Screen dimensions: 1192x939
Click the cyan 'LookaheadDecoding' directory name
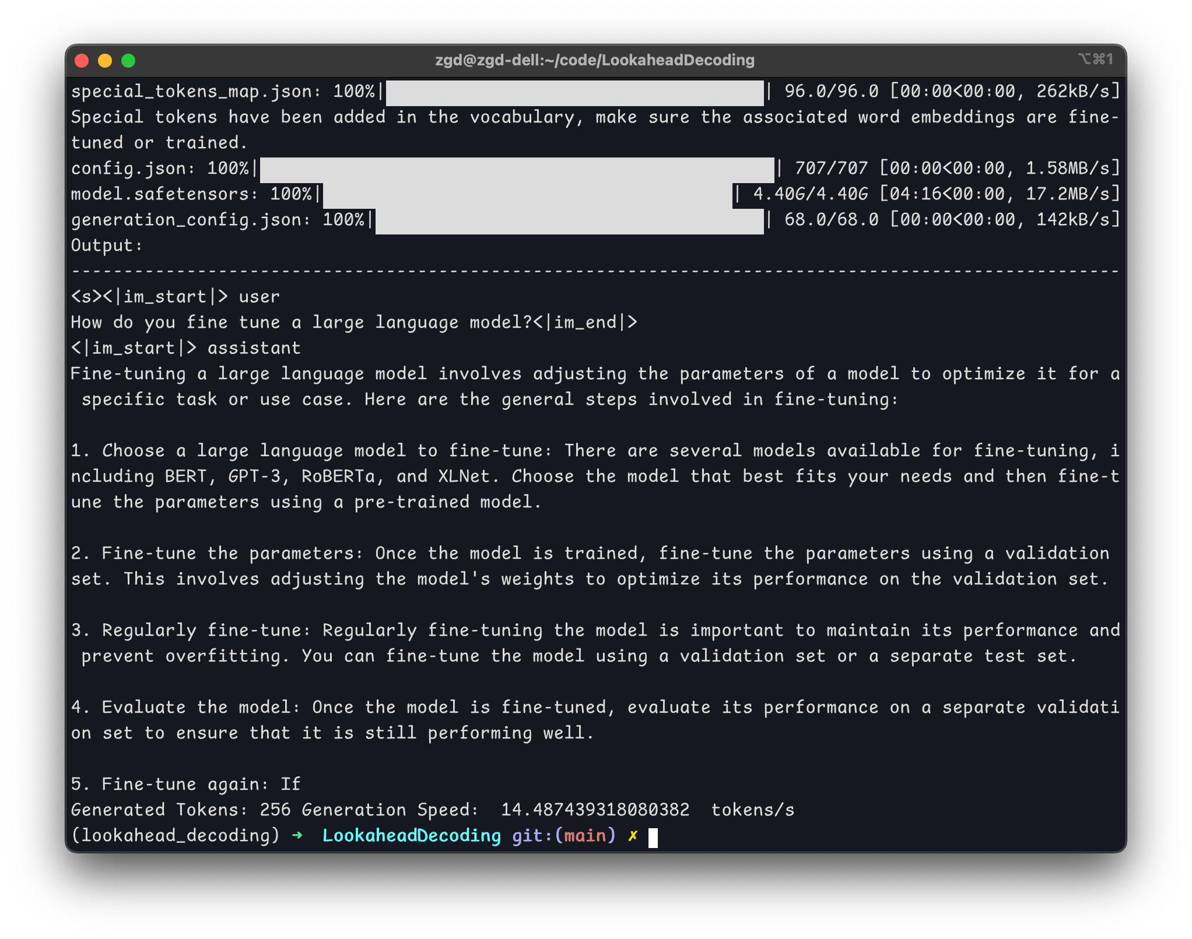pos(411,836)
